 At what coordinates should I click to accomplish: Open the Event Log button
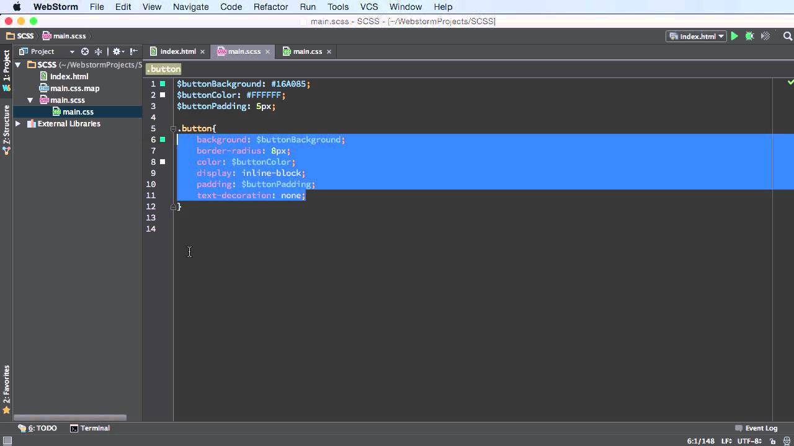pyautogui.click(x=756, y=428)
